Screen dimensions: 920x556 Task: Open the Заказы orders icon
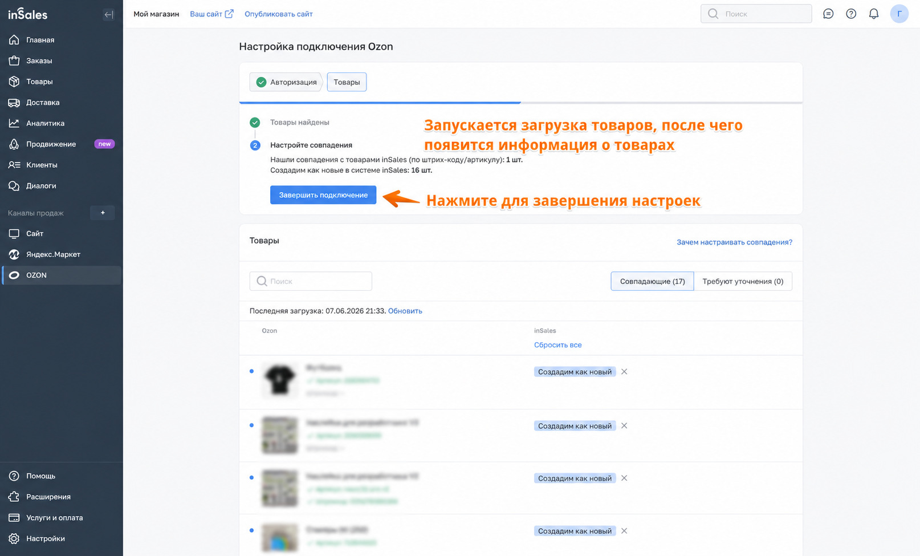(14, 60)
